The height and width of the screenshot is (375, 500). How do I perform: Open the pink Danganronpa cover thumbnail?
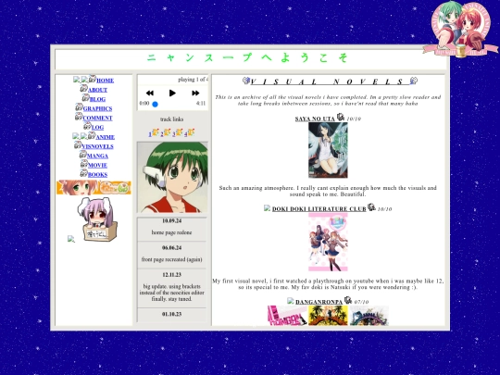point(287,316)
